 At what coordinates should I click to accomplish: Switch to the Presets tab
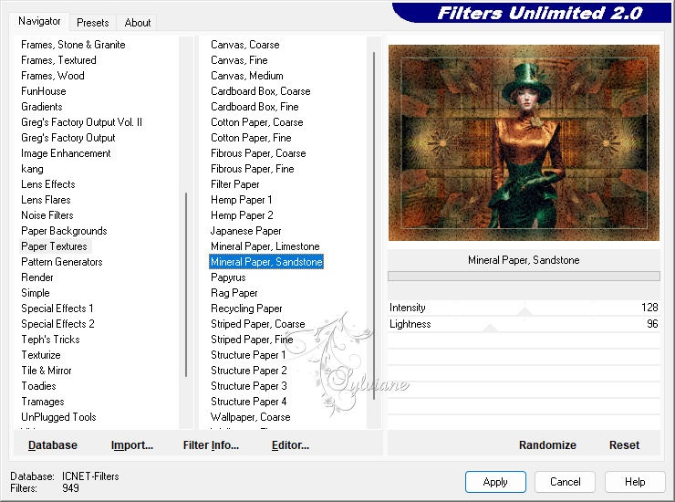(x=92, y=23)
